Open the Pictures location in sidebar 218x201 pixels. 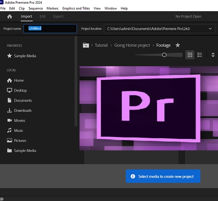pyautogui.click(x=16, y=140)
